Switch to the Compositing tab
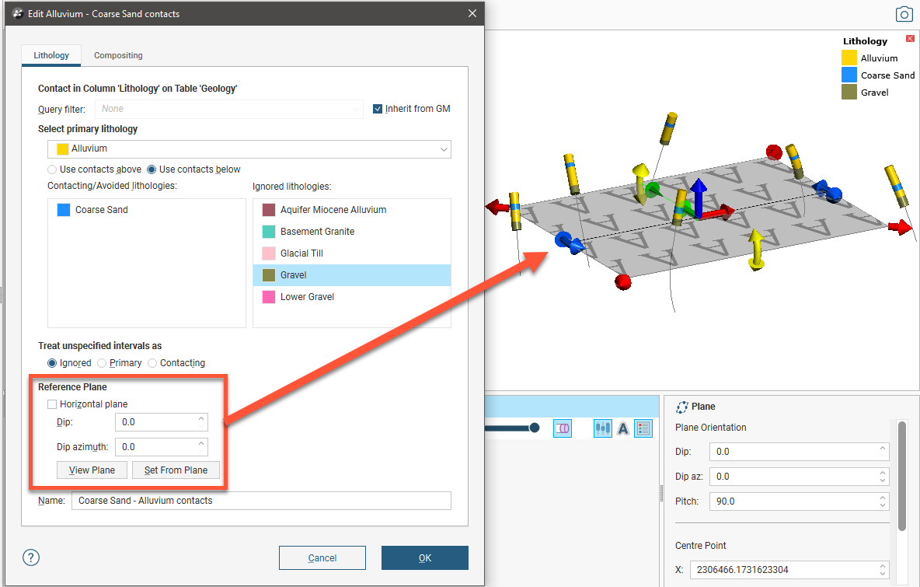Screen dimensions: 920x587 (x=118, y=56)
